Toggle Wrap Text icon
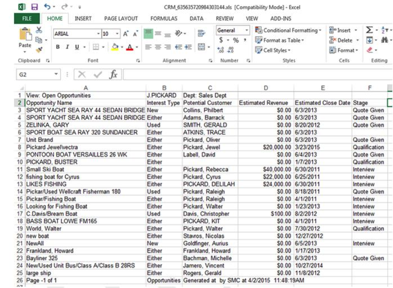The height and width of the screenshot is (288, 393). pos(201,33)
